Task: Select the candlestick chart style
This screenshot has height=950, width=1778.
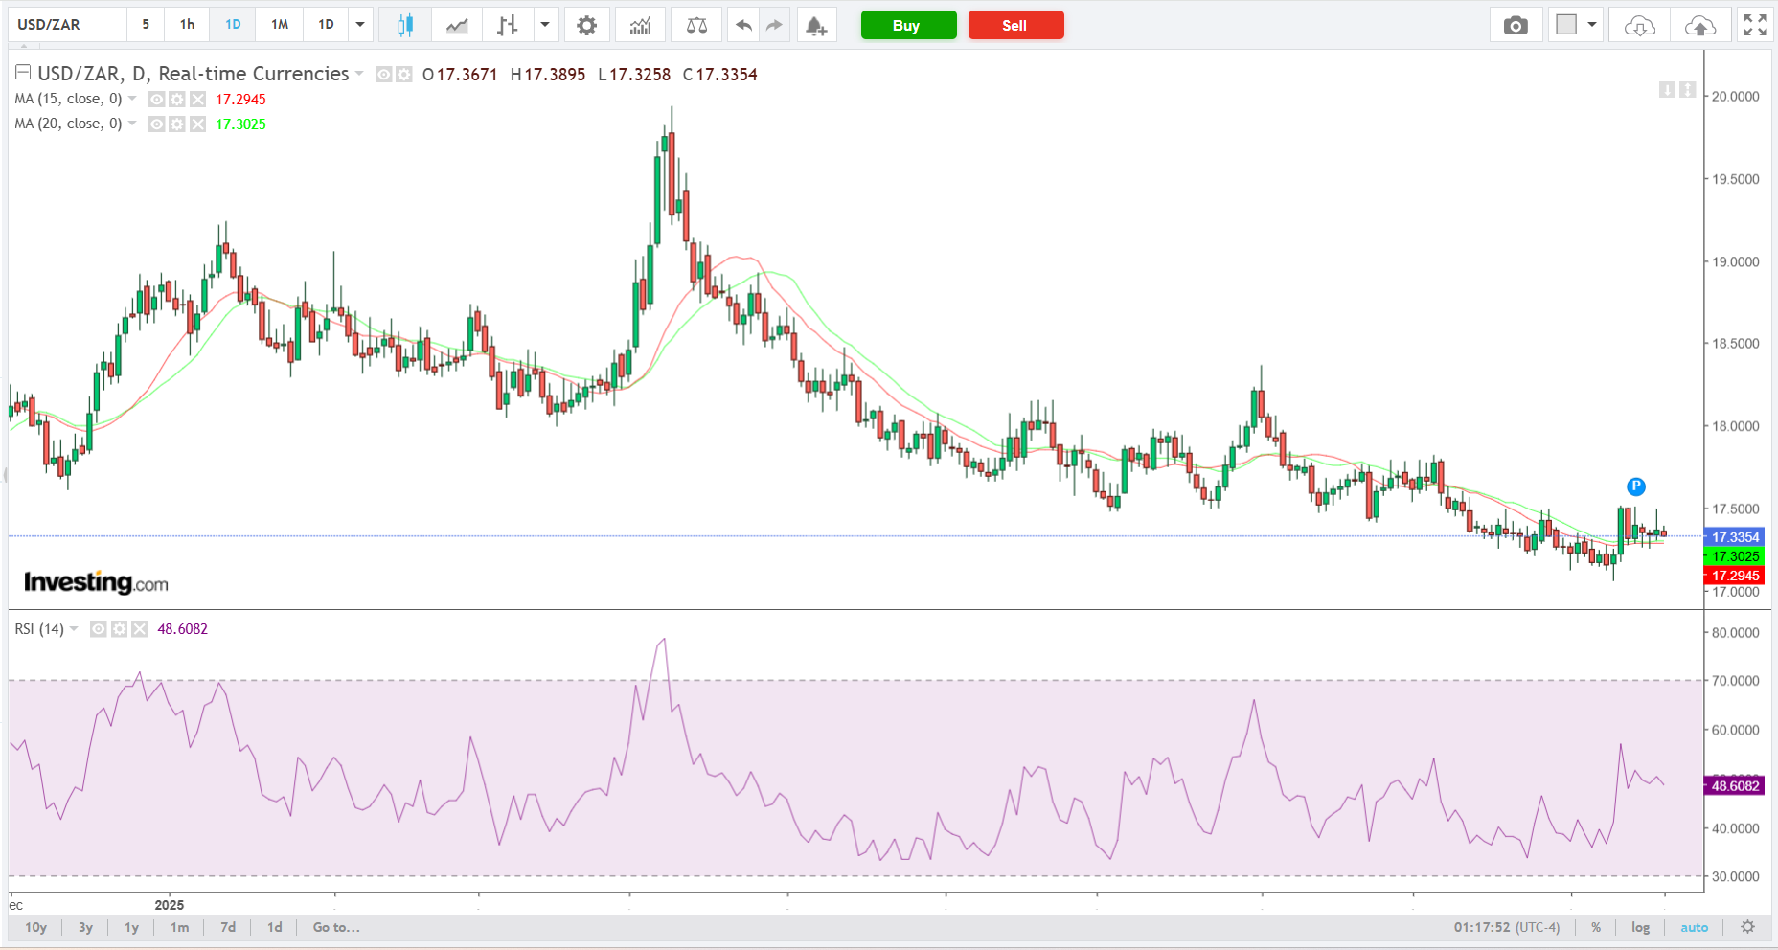Action: 404,26
